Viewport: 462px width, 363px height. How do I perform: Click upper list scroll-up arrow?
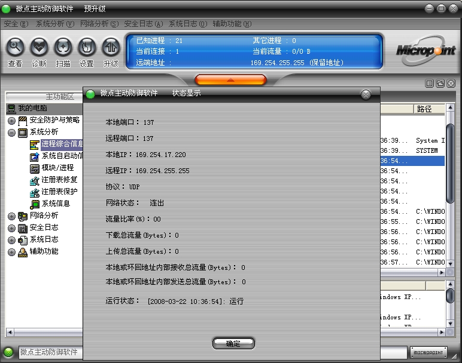tap(450, 108)
